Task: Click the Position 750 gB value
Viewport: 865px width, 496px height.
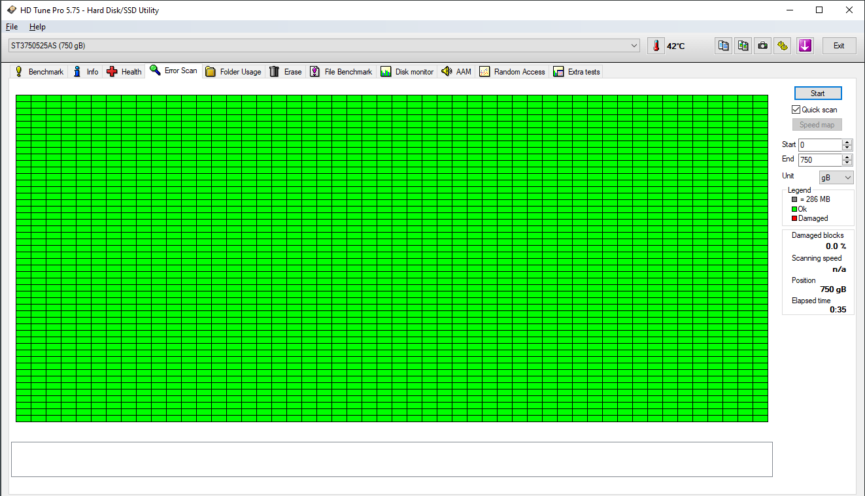Action: tap(833, 289)
